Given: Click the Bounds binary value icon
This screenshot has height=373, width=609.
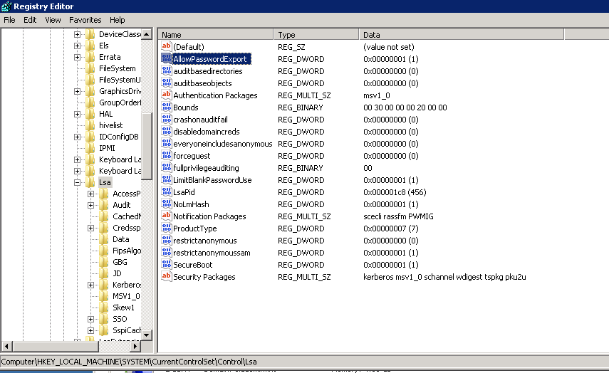Looking at the screenshot, I should tap(167, 107).
